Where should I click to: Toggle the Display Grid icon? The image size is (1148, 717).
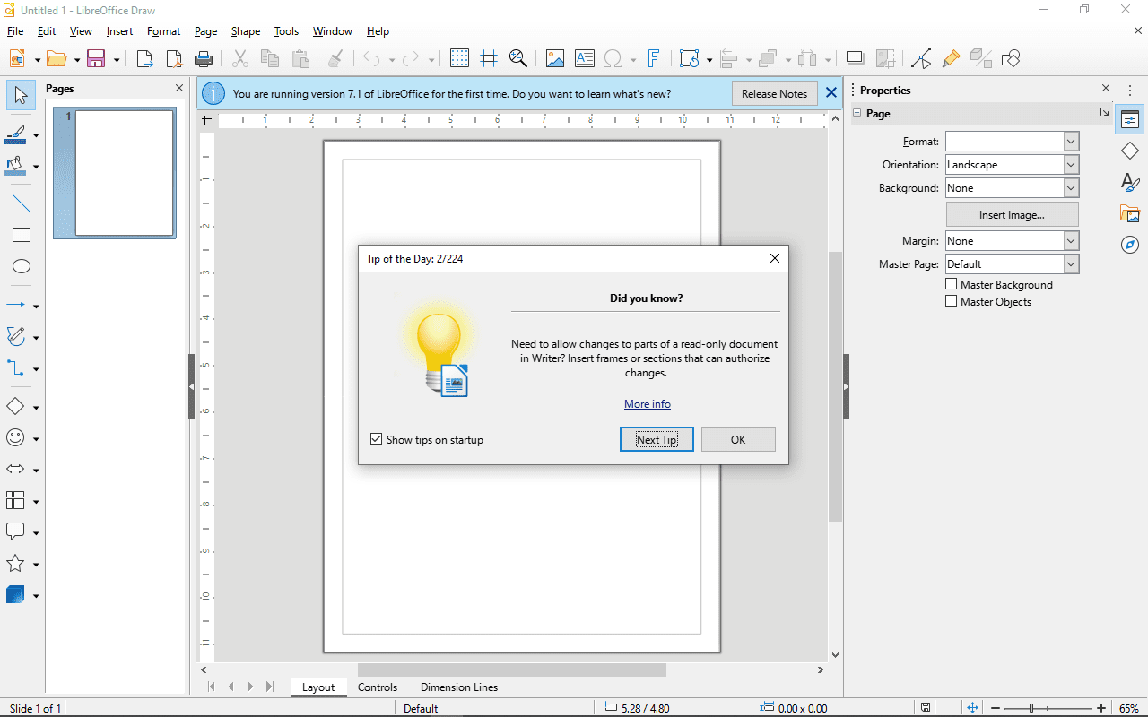(459, 59)
